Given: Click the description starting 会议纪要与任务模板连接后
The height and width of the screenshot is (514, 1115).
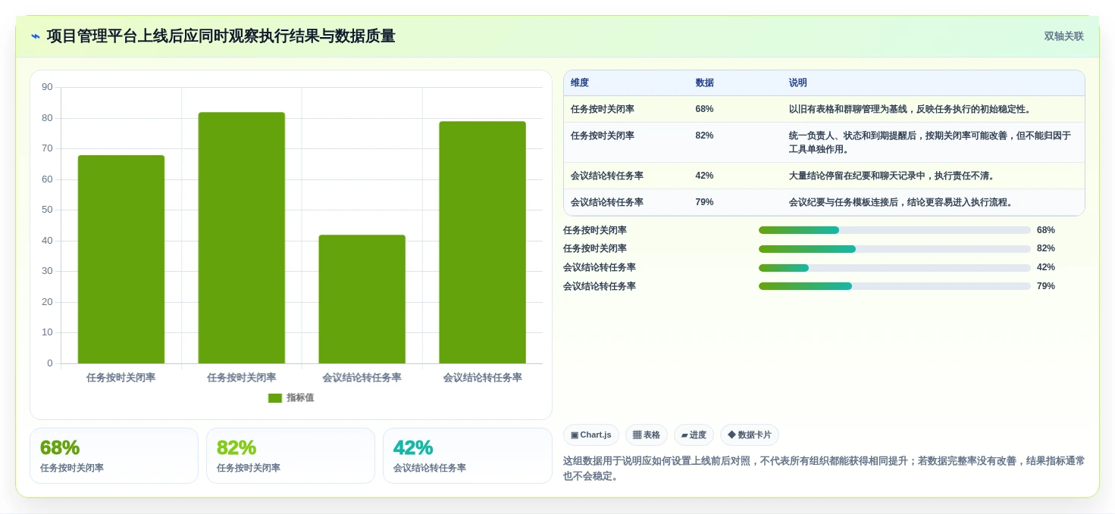Looking at the screenshot, I should [901, 202].
